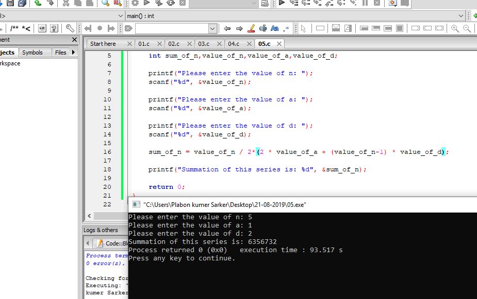
Task: Click line number 16 in margin
Action: coord(107,152)
